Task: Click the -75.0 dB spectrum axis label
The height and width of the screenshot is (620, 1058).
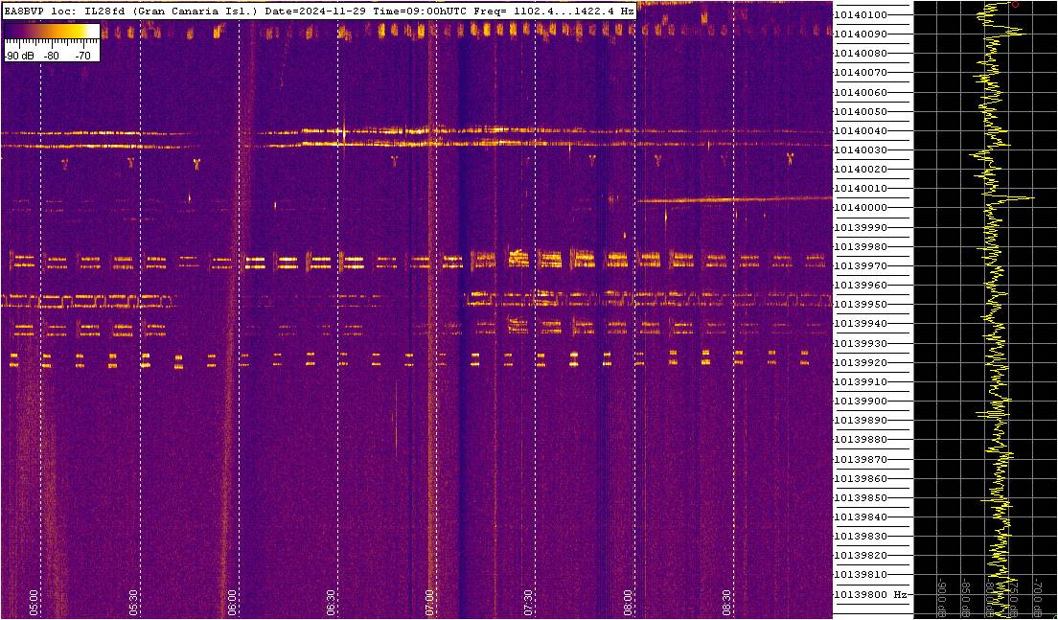Action: point(1014,596)
